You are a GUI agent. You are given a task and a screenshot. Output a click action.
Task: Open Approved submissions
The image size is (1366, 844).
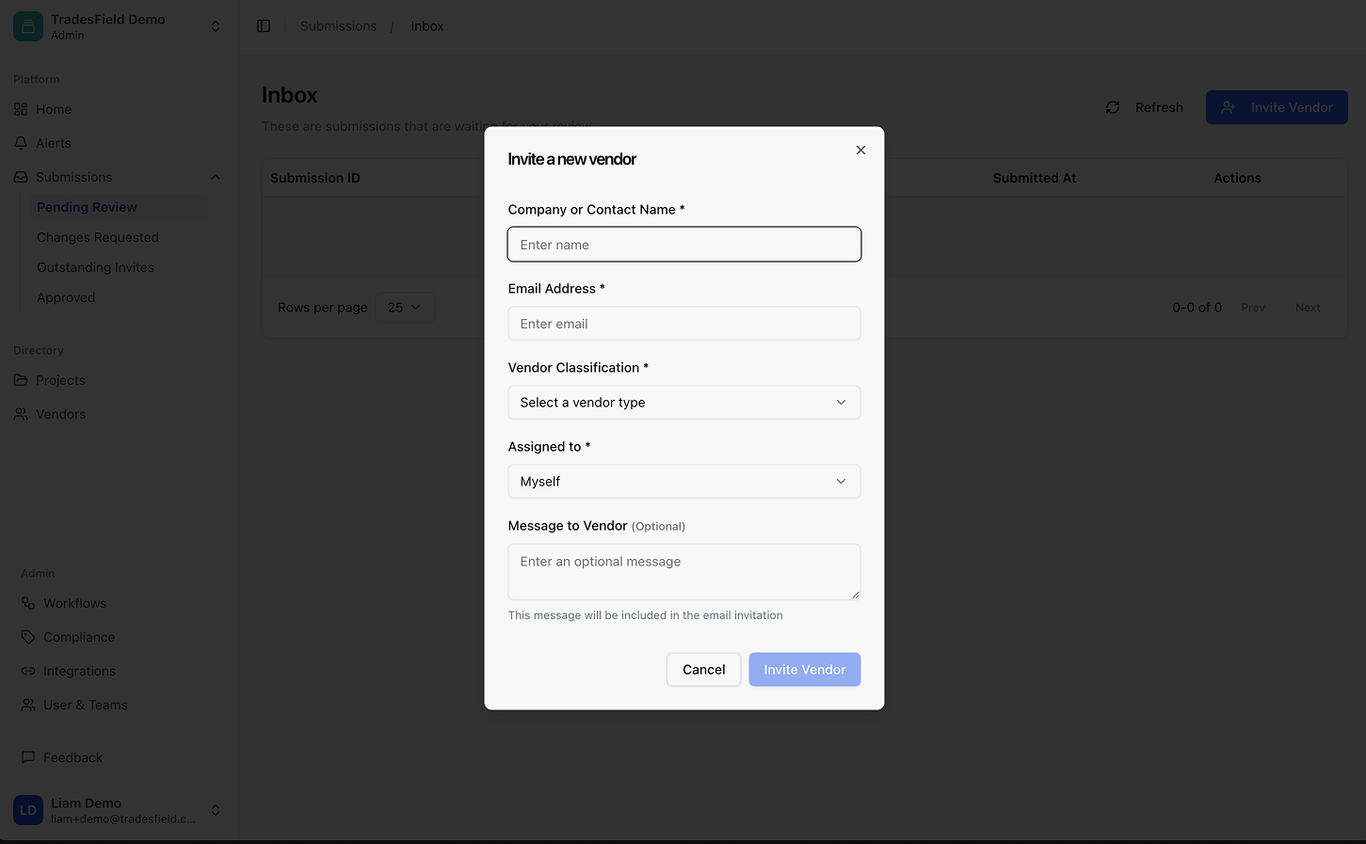pos(66,297)
